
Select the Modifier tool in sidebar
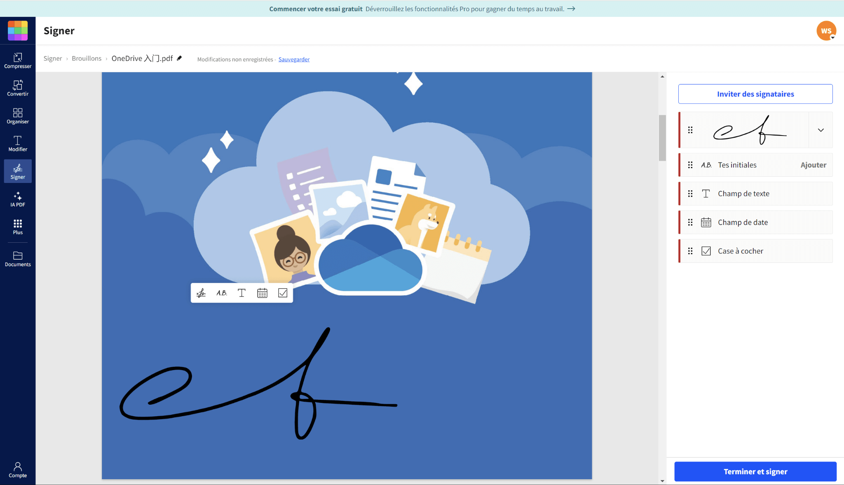pyautogui.click(x=18, y=143)
